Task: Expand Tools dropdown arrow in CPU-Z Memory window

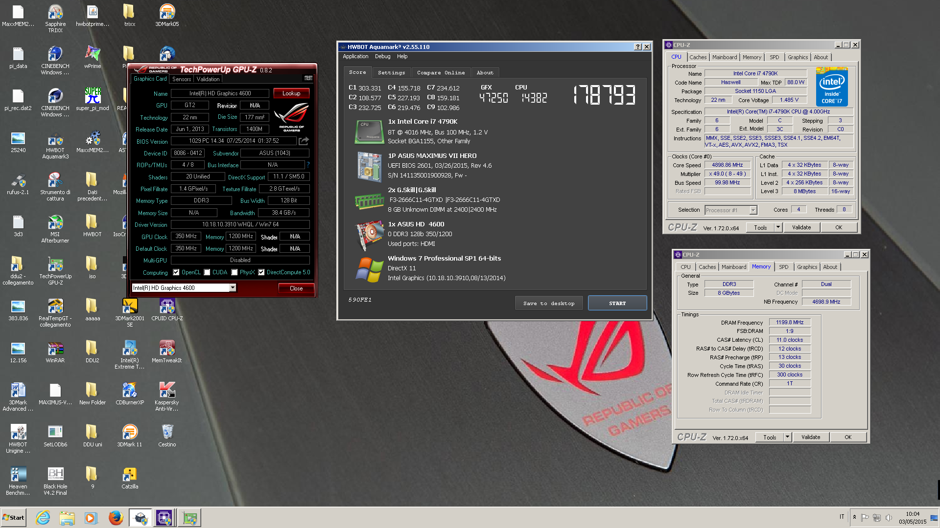Action: pos(787,437)
